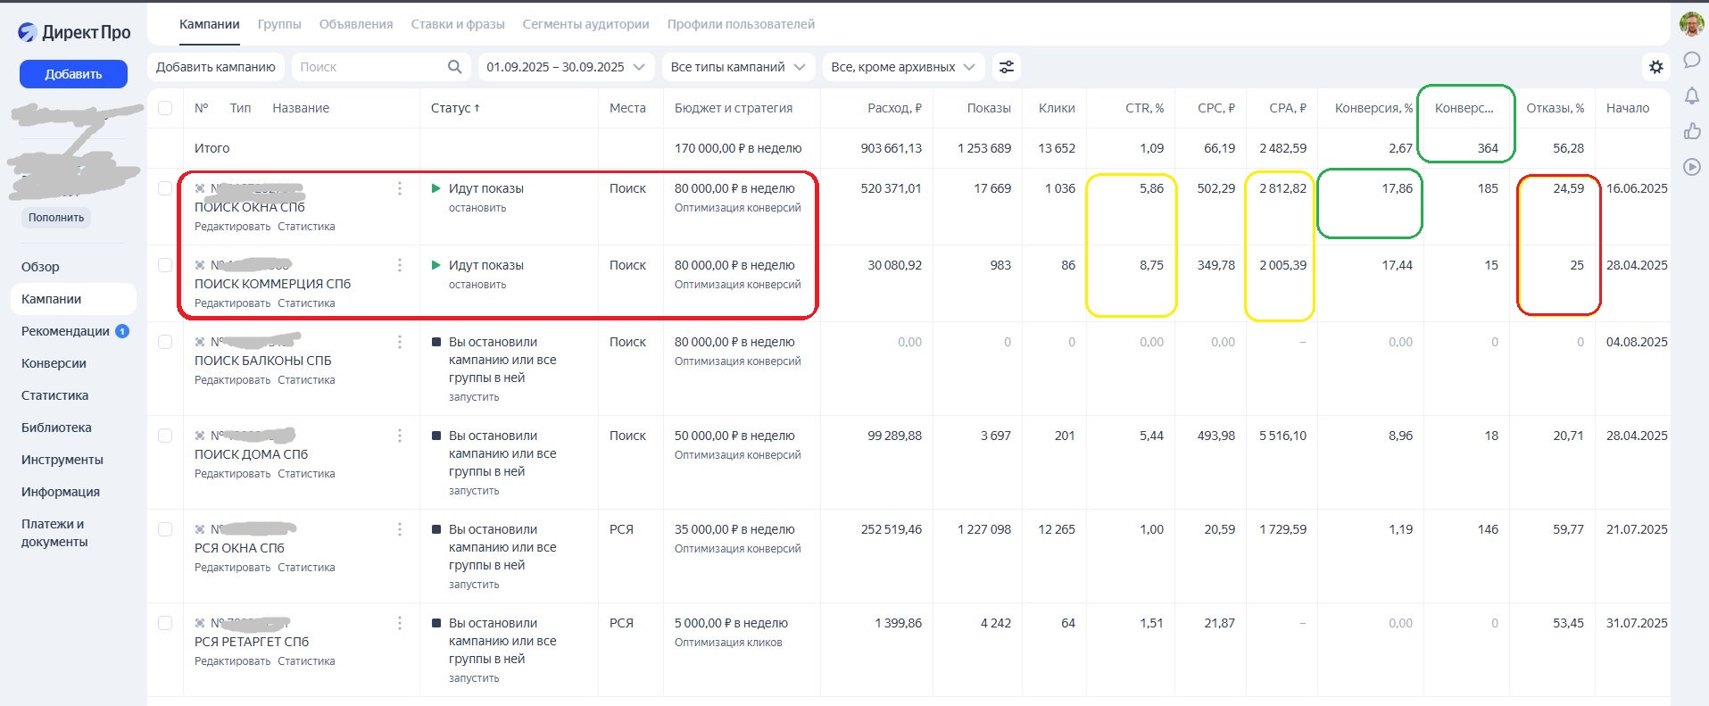The width and height of the screenshot is (1709, 706).
Task: Open table column settings gear
Action: coord(1655,67)
